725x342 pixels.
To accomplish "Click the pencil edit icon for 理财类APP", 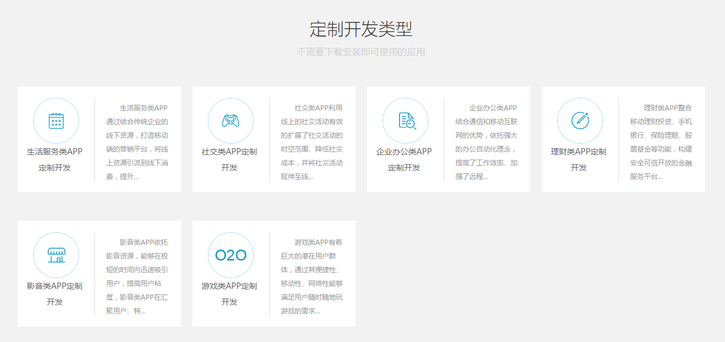I will [x=580, y=121].
